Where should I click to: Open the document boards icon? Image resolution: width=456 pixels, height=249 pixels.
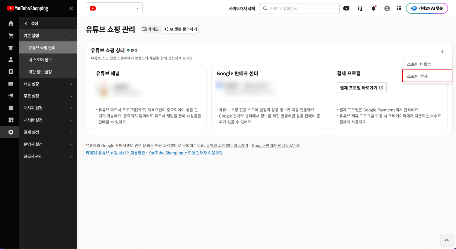[x=11, y=72]
